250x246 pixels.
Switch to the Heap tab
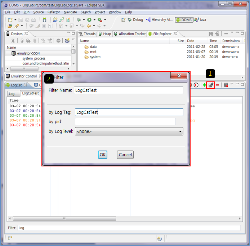coord(105,34)
